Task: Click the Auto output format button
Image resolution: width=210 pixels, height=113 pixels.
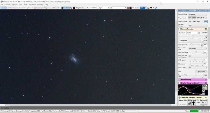Action: [206, 22]
